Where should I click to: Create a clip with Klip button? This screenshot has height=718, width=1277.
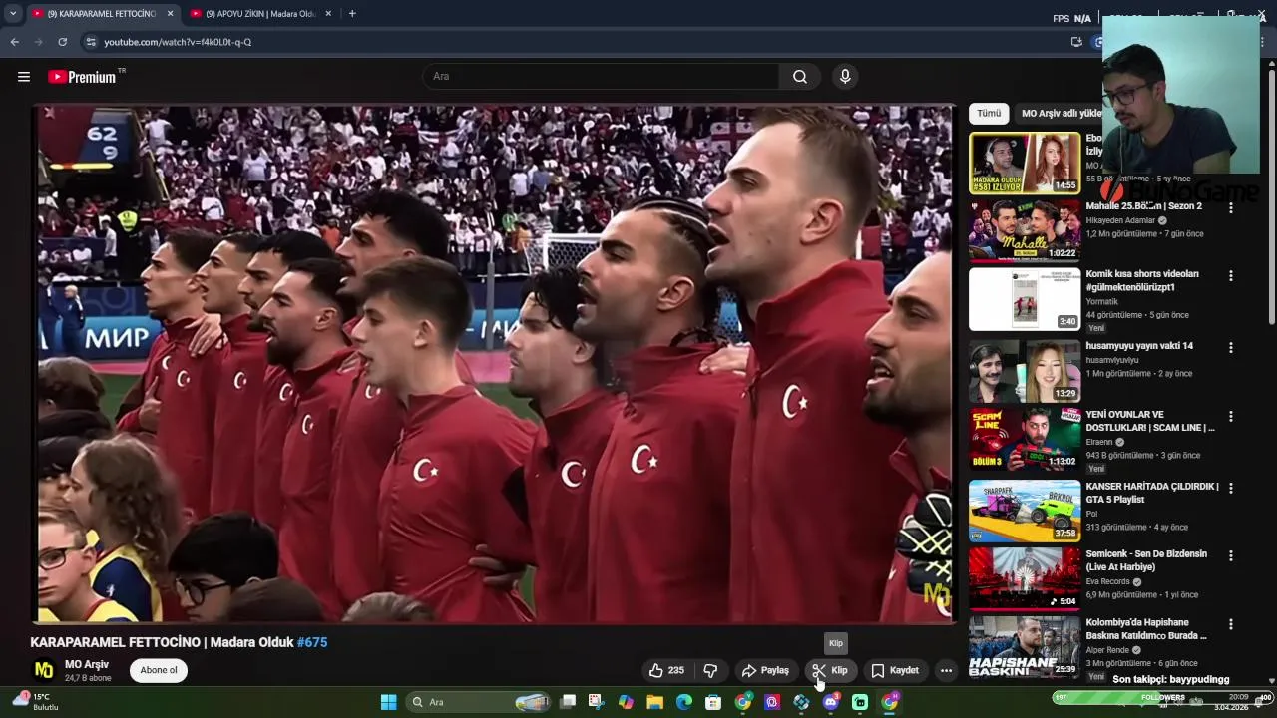click(x=830, y=670)
